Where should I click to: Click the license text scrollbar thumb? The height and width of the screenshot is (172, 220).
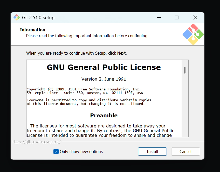tap(185, 70)
